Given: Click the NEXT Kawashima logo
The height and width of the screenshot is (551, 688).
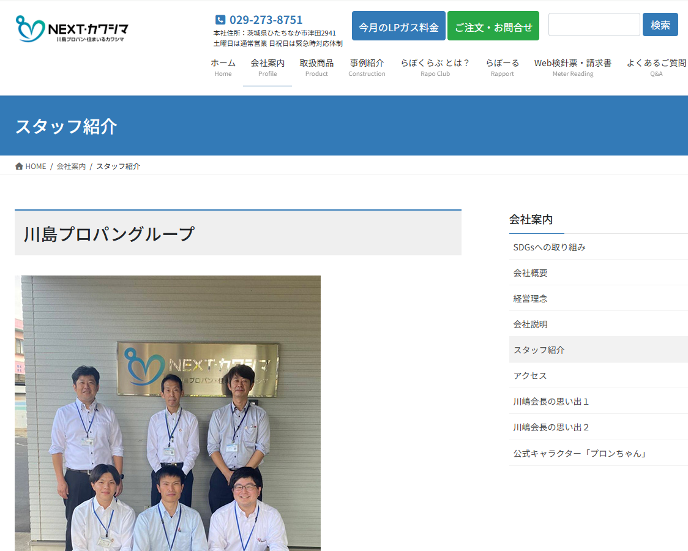Looking at the screenshot, I should click(72, 29).
